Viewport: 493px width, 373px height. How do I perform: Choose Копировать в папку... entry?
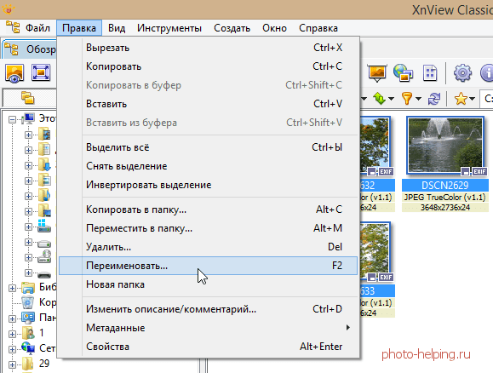click(208, 209)
